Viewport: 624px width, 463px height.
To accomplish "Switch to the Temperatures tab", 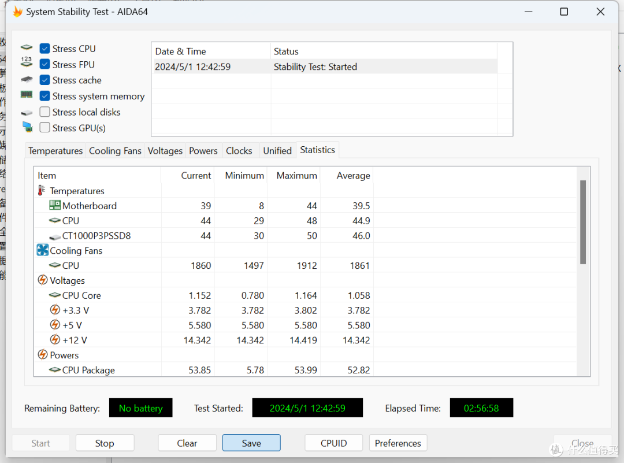I will coord(55,151).
